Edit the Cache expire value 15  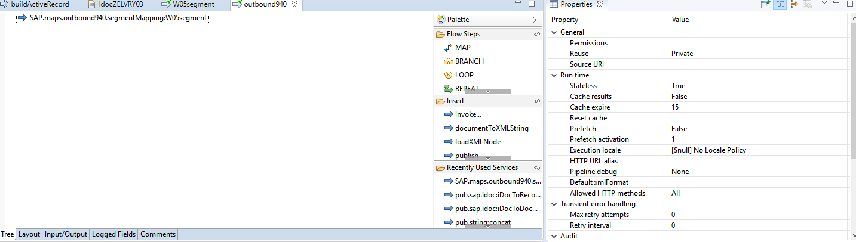675,107
